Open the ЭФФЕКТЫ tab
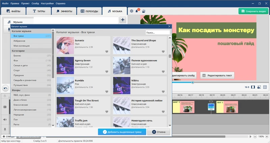Viewport: 270px width, 143px height. coord(64,11)
